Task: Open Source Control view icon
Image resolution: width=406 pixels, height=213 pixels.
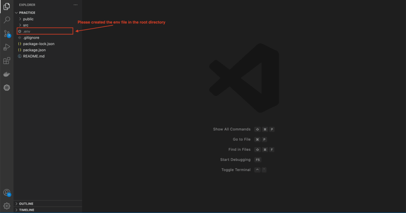Action: point(7,34)
